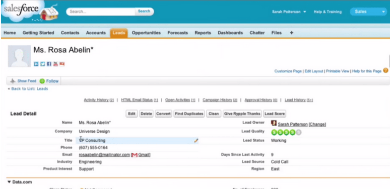Click the Edit Layout link

[314, 71]
